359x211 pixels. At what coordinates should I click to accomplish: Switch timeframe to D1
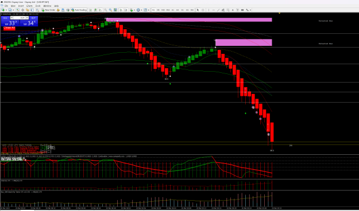182,10
